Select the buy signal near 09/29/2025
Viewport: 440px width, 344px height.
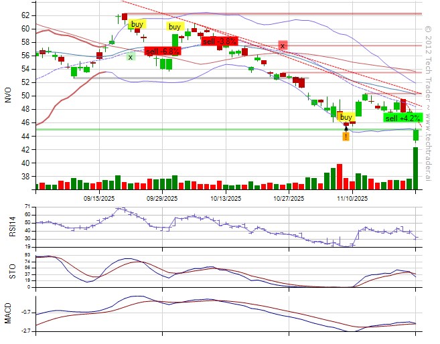[174, 27]
